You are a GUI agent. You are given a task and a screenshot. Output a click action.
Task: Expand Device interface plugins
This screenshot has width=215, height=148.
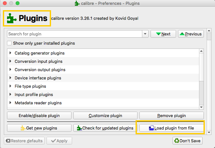[10, 78]
